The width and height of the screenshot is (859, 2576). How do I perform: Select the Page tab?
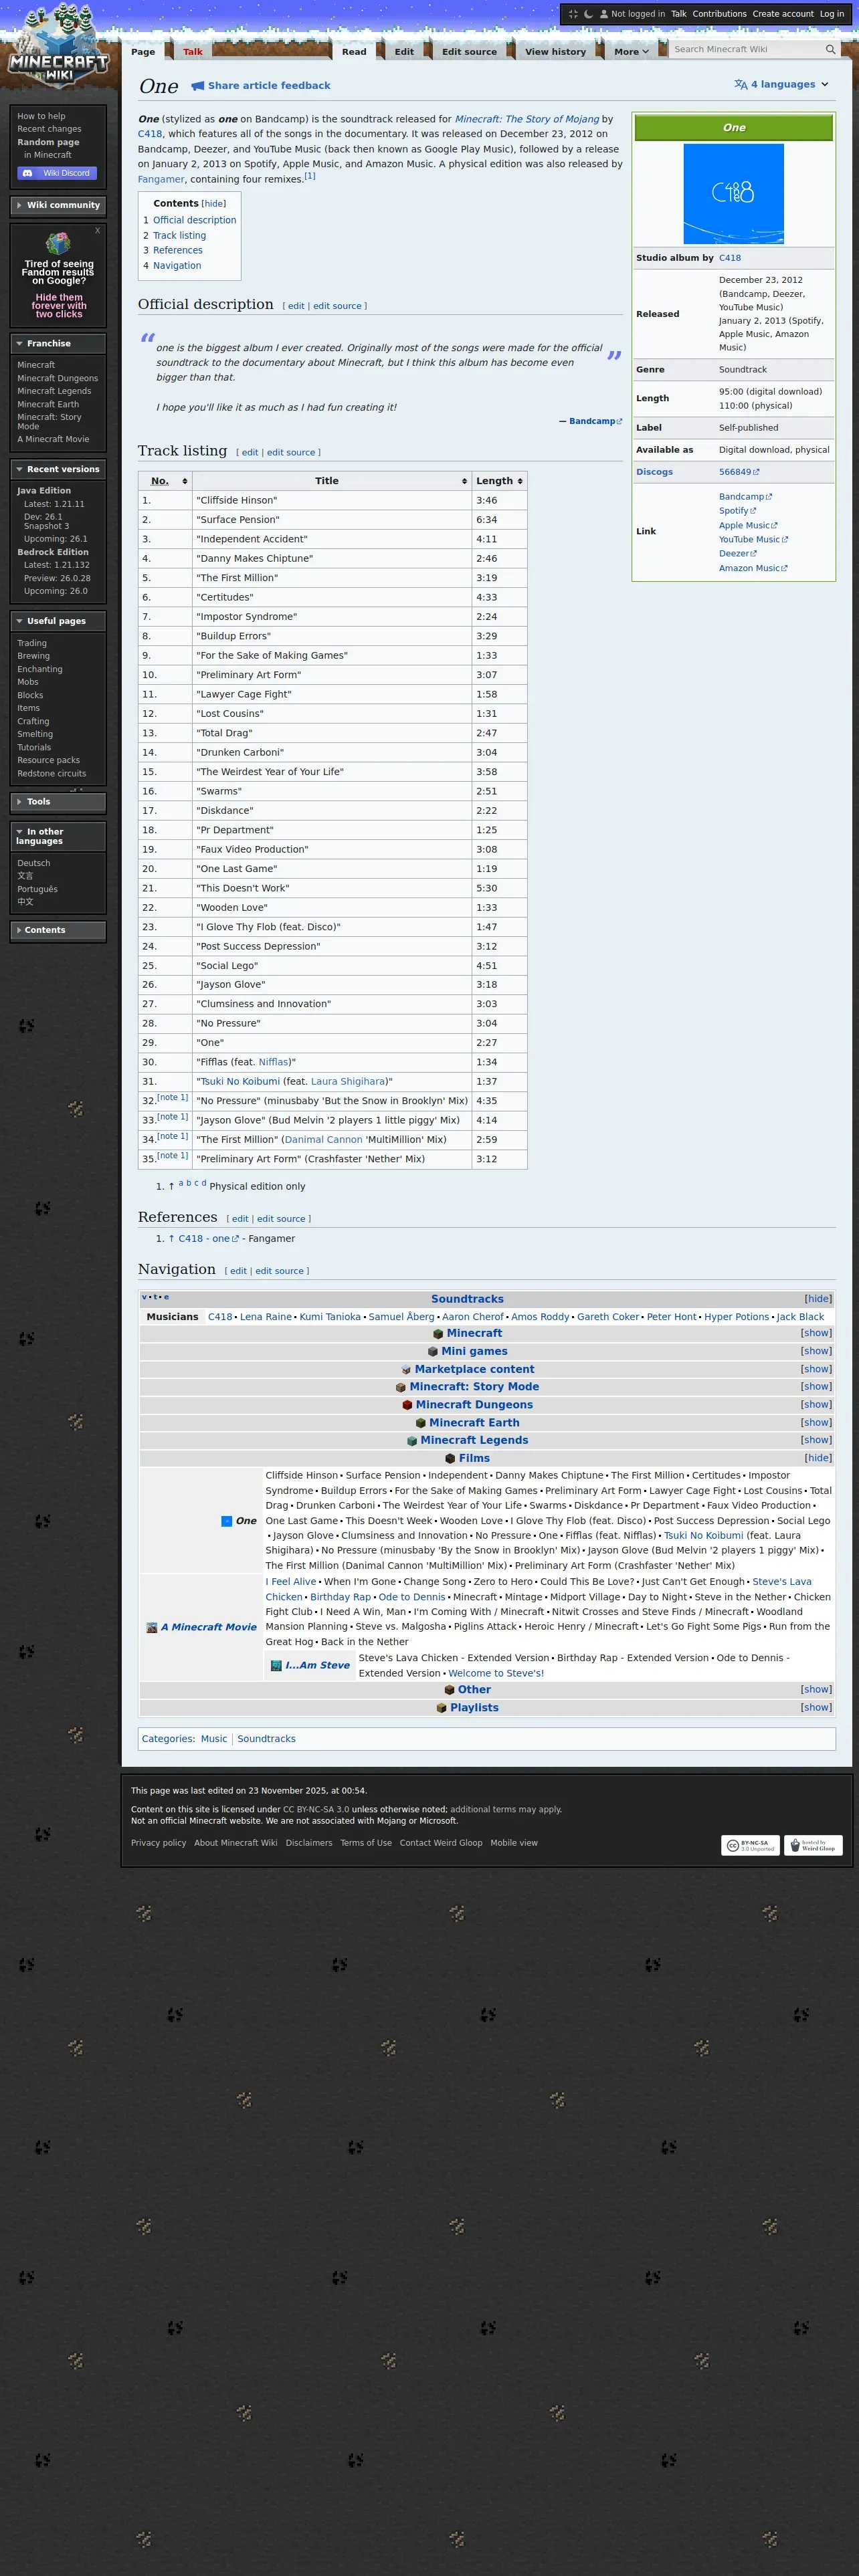point(143,52)
